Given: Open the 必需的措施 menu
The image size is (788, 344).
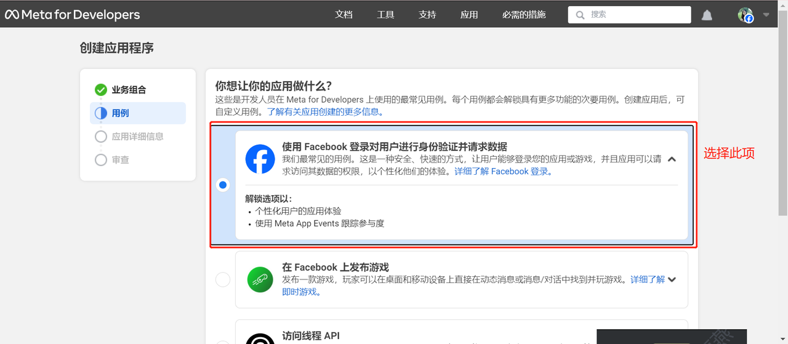Looking at the screenshot, I should click(524, 15).
